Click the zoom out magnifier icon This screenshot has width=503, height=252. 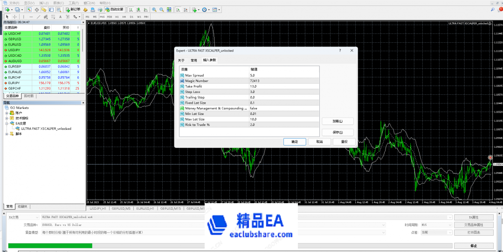161,9
